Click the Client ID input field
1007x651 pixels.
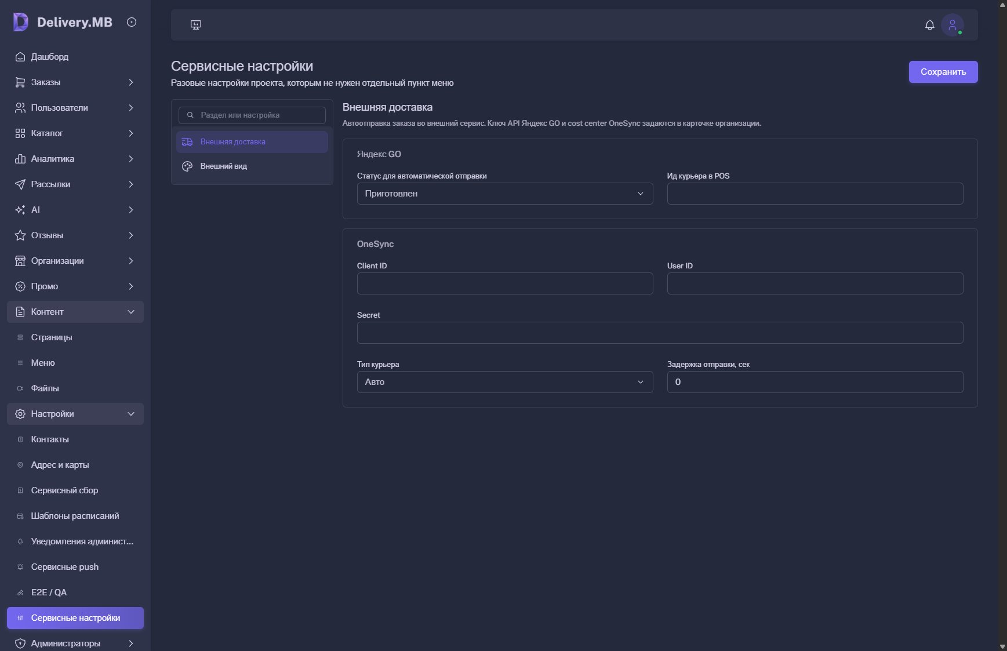[505, 283]
